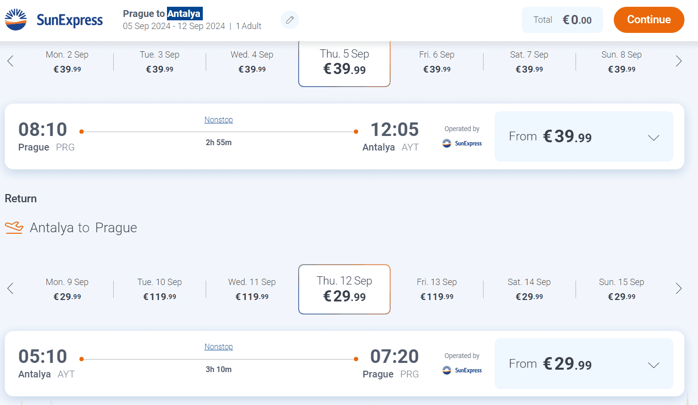Show later outbound dates with right arrow
698x405 pixels.
tap(679, 61)
